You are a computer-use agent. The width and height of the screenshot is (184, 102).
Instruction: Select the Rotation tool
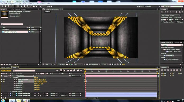(12, 6)
